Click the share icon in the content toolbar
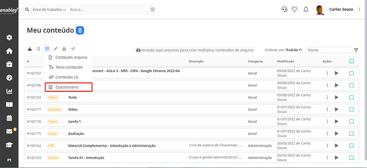Image resolution: width=367 pixels, height=168 pixels. [x=73, y=49]
